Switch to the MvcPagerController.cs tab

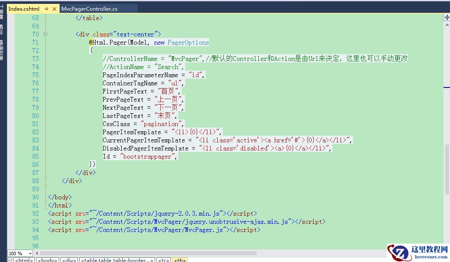(89, 9)
